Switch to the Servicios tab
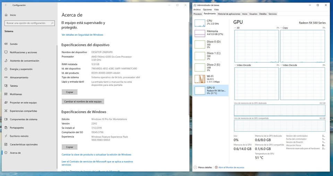Viewport: 333px width, 176px height. (x=273, y=14)
